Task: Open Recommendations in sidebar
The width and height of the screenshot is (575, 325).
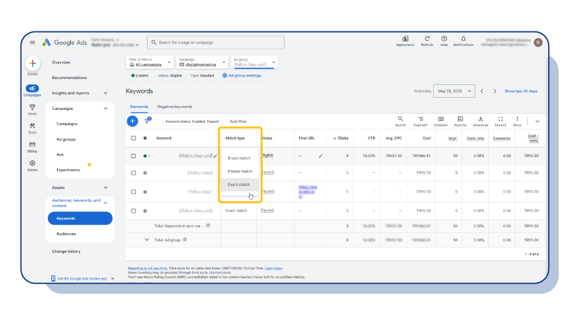Action: coord(69,78)
